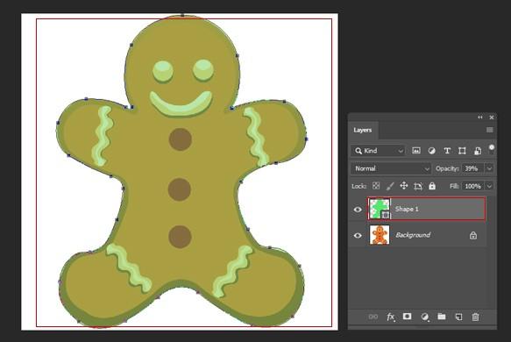Open the layer style fx menu

[390, 317]
